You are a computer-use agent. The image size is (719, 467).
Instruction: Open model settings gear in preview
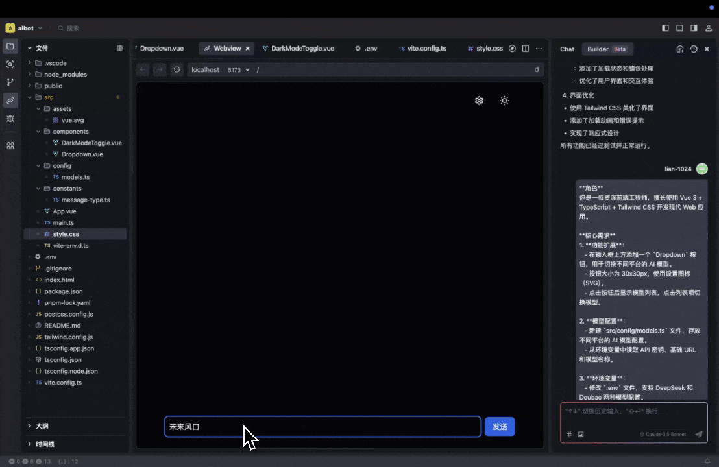[479, 101]
